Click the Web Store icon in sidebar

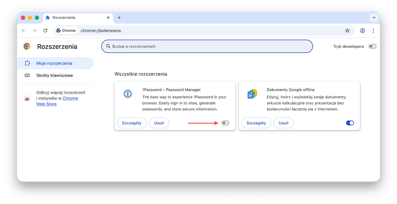(27, 99)
